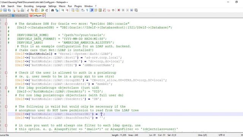Cut selection with the scissors icon

[x=28, y=10]
